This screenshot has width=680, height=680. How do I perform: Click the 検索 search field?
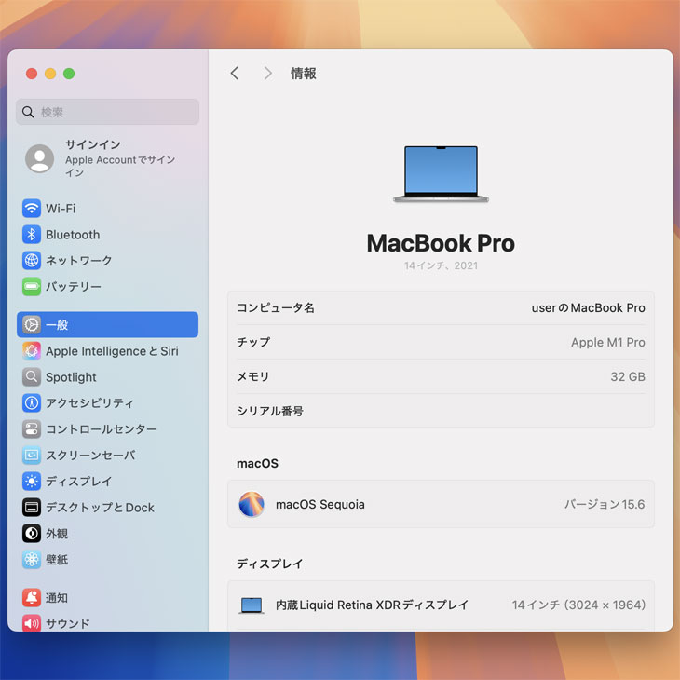pos(107,112)
